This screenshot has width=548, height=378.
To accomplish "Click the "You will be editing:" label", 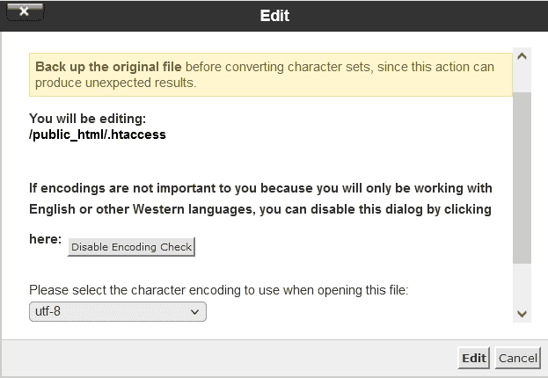I will point(88,119).
